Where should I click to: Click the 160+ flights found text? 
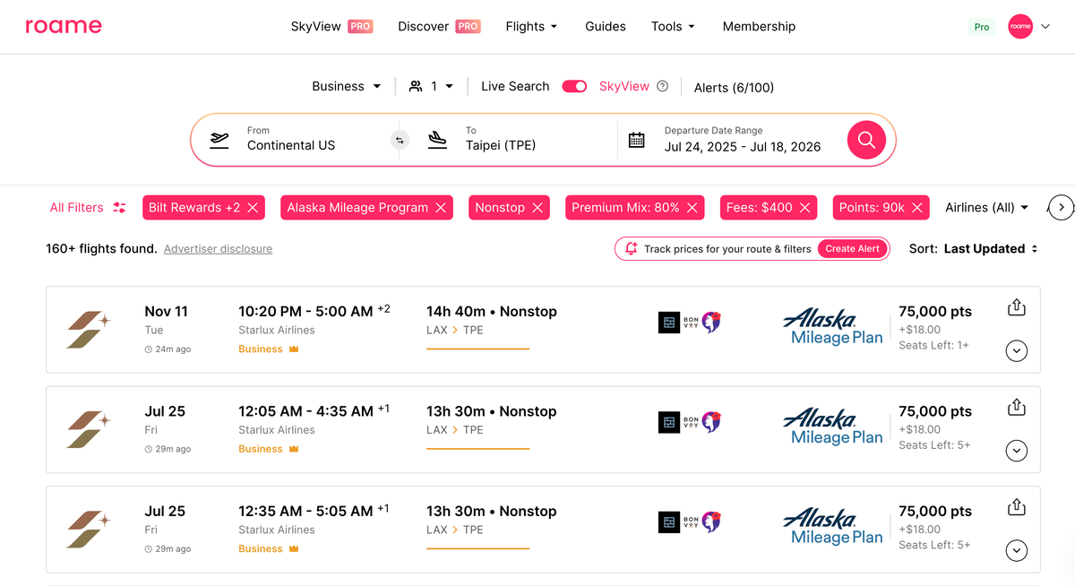point(101,249)
